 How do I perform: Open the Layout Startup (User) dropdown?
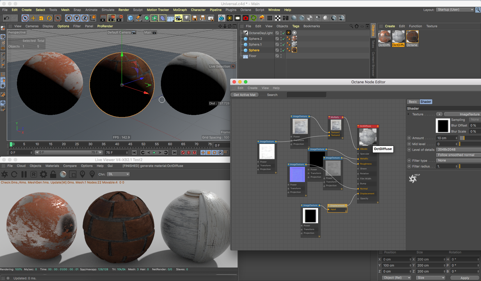click(x=455, y=10)
